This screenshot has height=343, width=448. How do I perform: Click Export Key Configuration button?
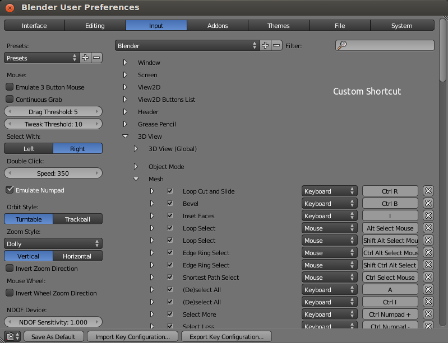(227, 337)
